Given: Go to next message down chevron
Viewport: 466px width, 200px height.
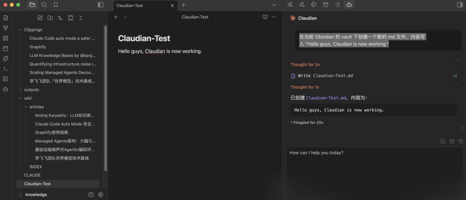Looking at the screenshot, I should (x=458, y=84).
